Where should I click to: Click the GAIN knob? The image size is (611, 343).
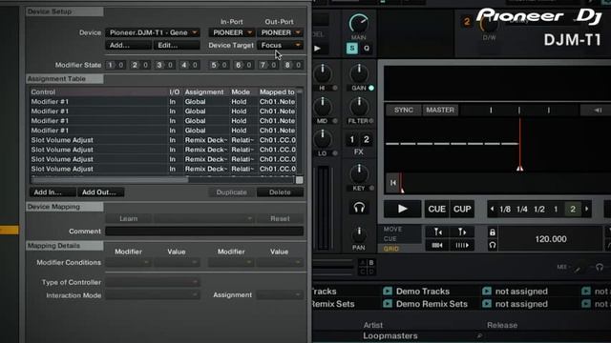click(x=359, y=73)
